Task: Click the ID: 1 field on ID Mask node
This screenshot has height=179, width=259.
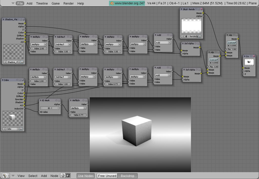Action: (50, 108)
